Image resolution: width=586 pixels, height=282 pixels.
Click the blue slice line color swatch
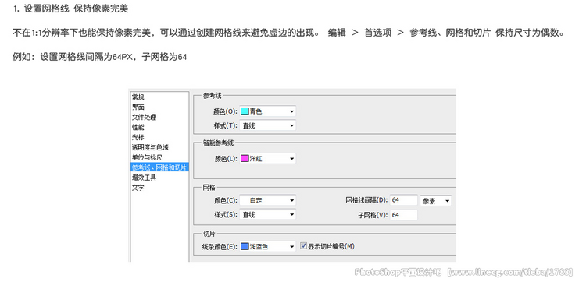point(245,247)
